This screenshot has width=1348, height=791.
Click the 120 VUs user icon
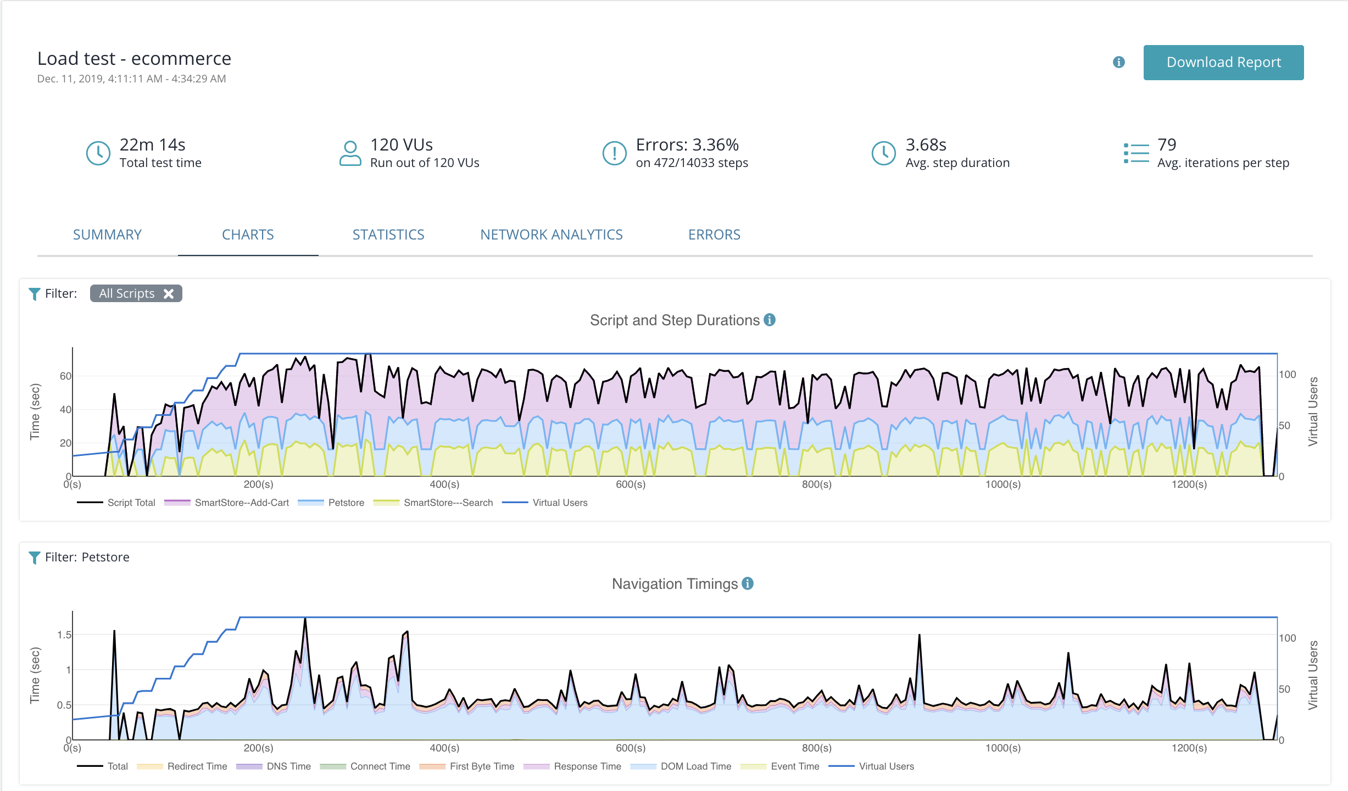350,153
